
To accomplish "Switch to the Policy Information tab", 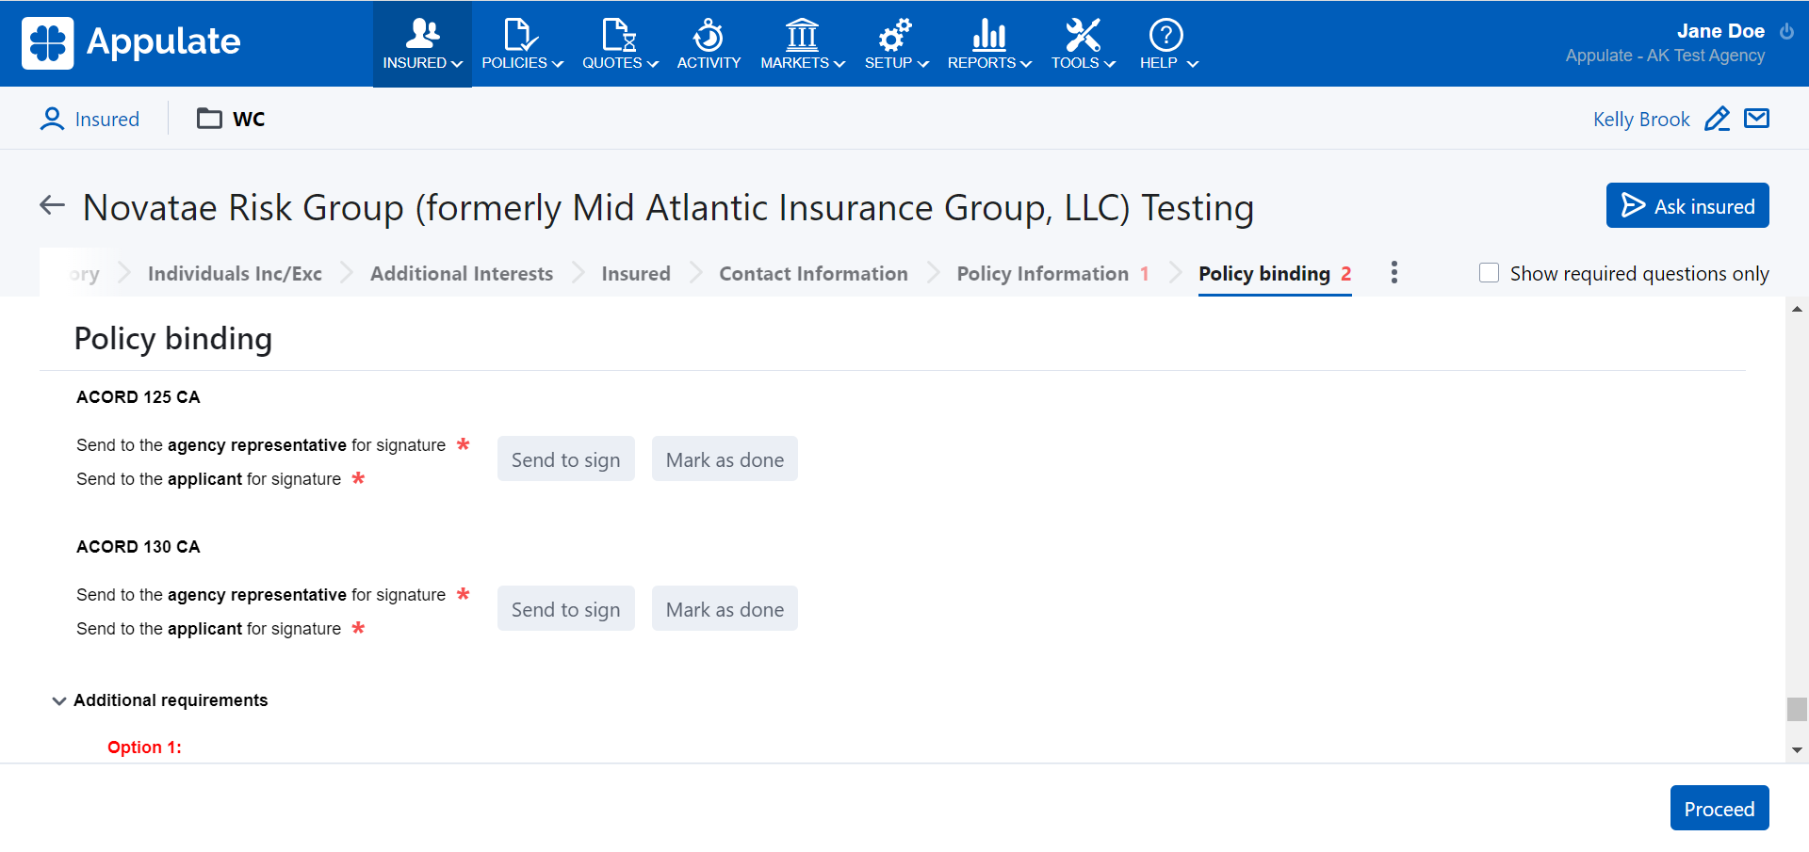I will pos(1042,274).
